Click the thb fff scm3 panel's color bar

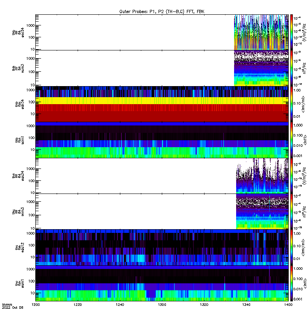click(x=291, y=68)
